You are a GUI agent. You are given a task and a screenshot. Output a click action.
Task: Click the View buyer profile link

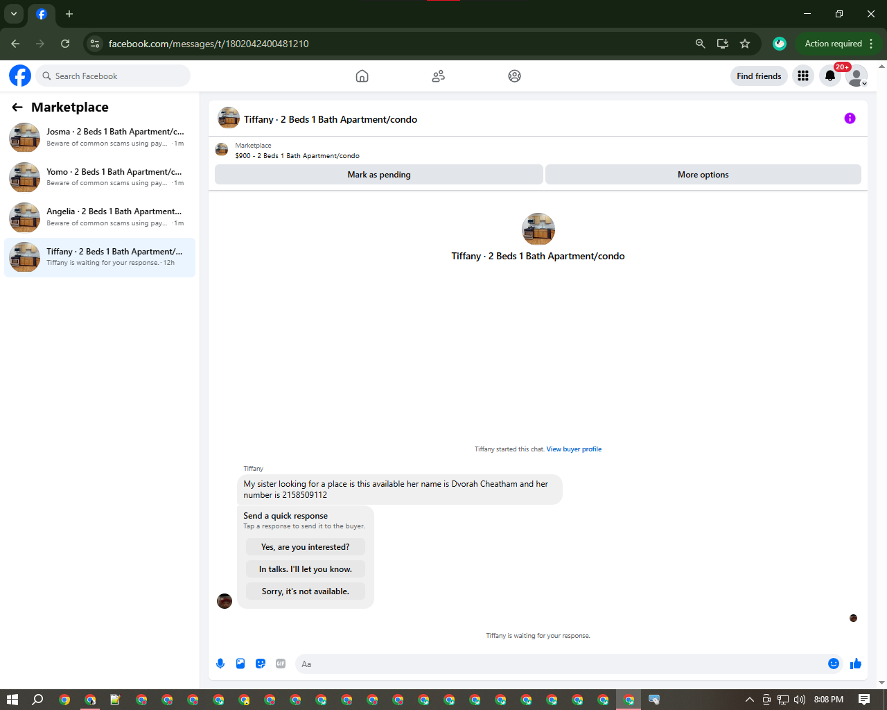(574, 449)
